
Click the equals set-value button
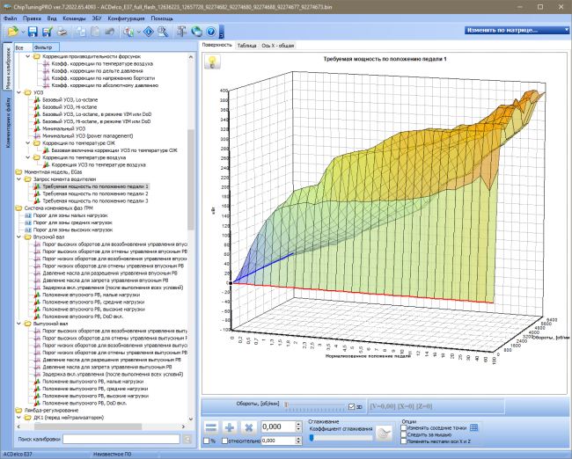211,427
